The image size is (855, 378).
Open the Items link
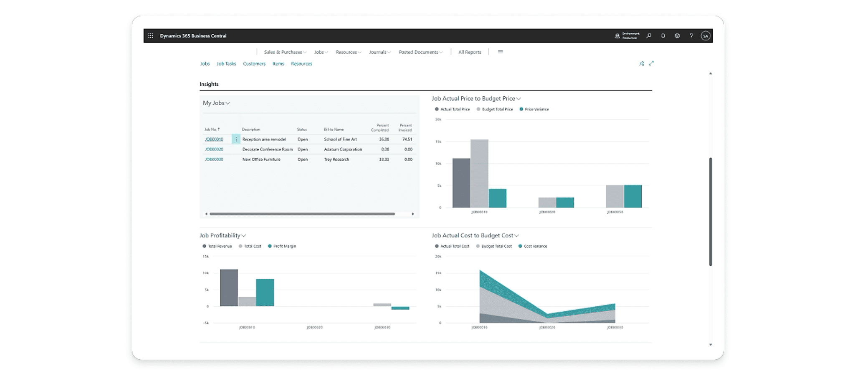click(278, 64)
